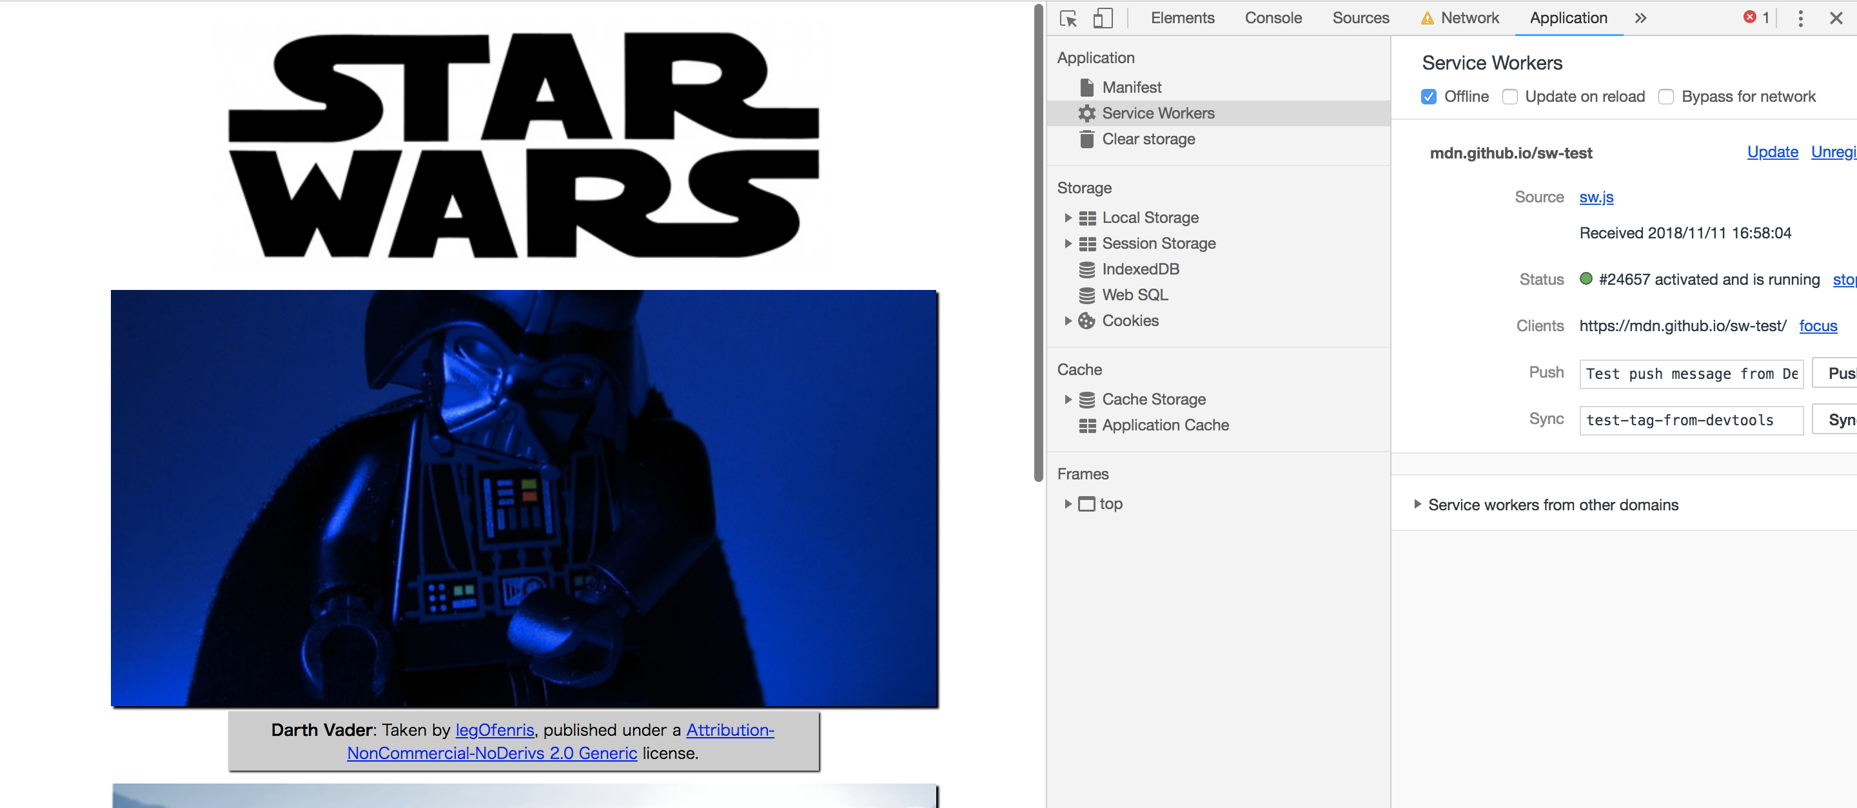Image resolution: width=1857 pixels, height=808 pixels.
Task: Click the Sync tag input field
Action: pyautogui.click(x=1691, y=420)
